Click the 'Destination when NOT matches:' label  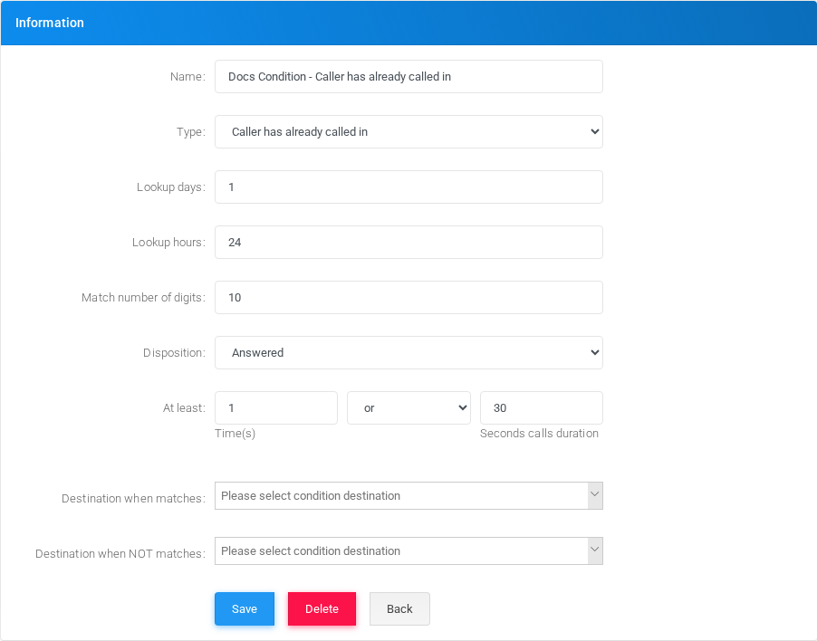pos(120,553)
